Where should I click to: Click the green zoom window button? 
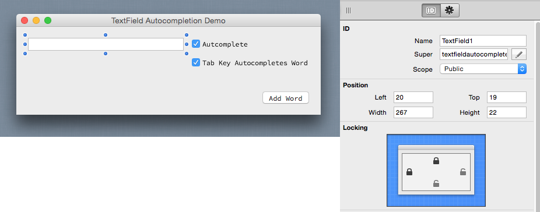(x=48, y=20)
